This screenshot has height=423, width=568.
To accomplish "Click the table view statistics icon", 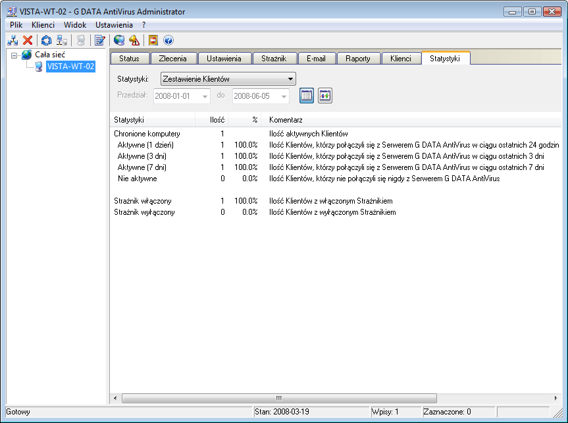I will 307,96.
